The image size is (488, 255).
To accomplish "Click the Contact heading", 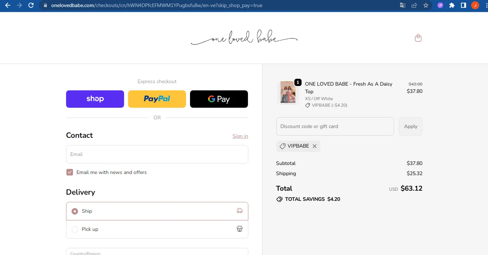I will pyautogui.click(x=79, y=135).
